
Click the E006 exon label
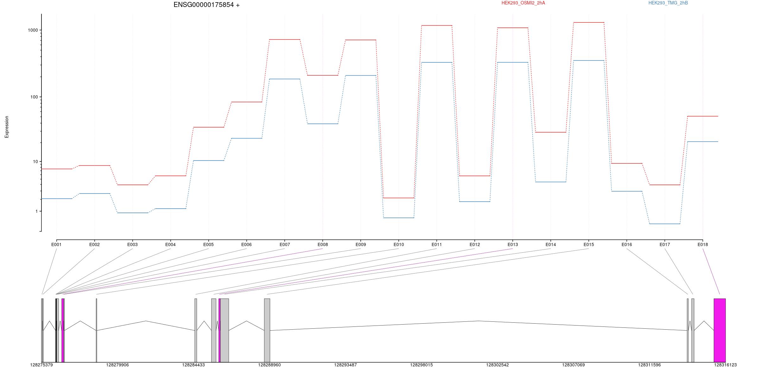tap(246, 244)
